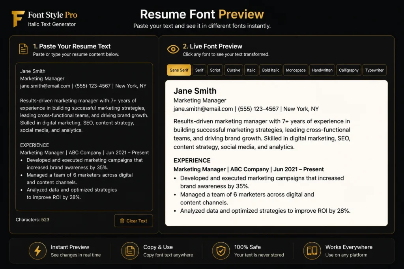Switch to the Typewriter font tab
This screenshot has height=269, width=404.
click(374, 70)
